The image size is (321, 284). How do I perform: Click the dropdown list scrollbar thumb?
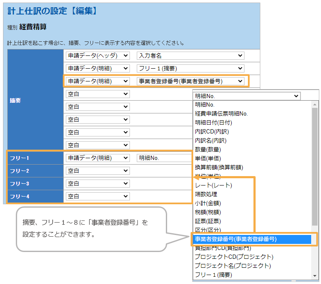pyautogui.click(x=315, y=166)
